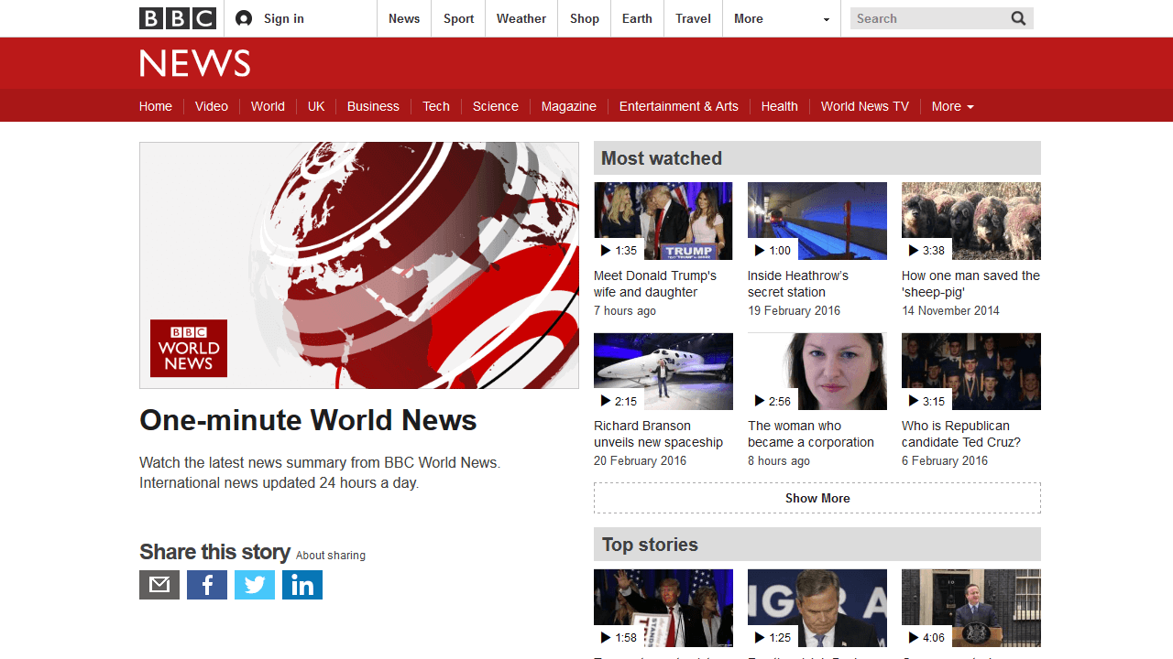This screenshot has width=1173, height=659.
Task: Click the '14 November 2014' date text
Action: click(x=951, y=310)
